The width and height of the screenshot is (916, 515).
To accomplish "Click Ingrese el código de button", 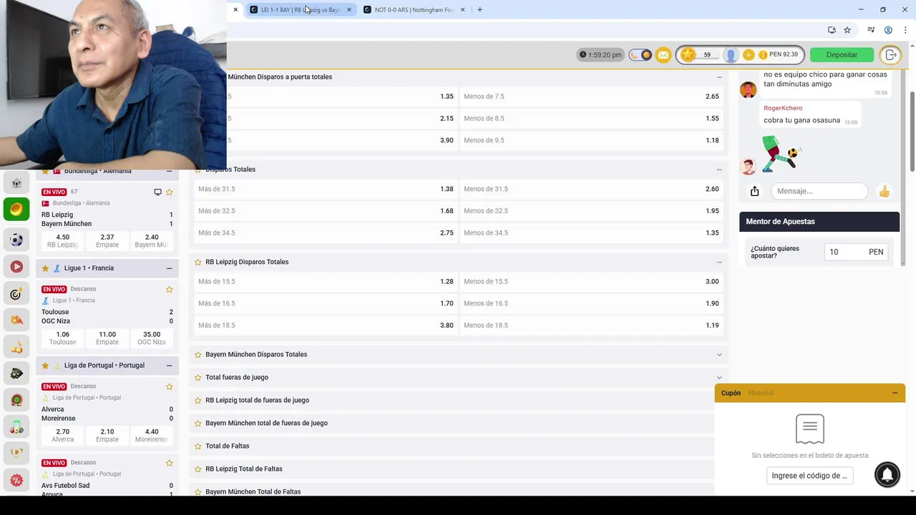I will [809, 476].
